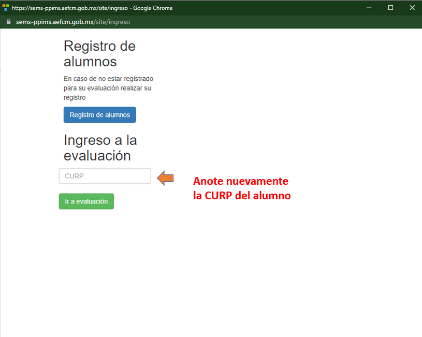The height and width of the screenshot is (337, 422).
Task: Click the green Ir a evaluación button
Action: (x=86, y=201)
